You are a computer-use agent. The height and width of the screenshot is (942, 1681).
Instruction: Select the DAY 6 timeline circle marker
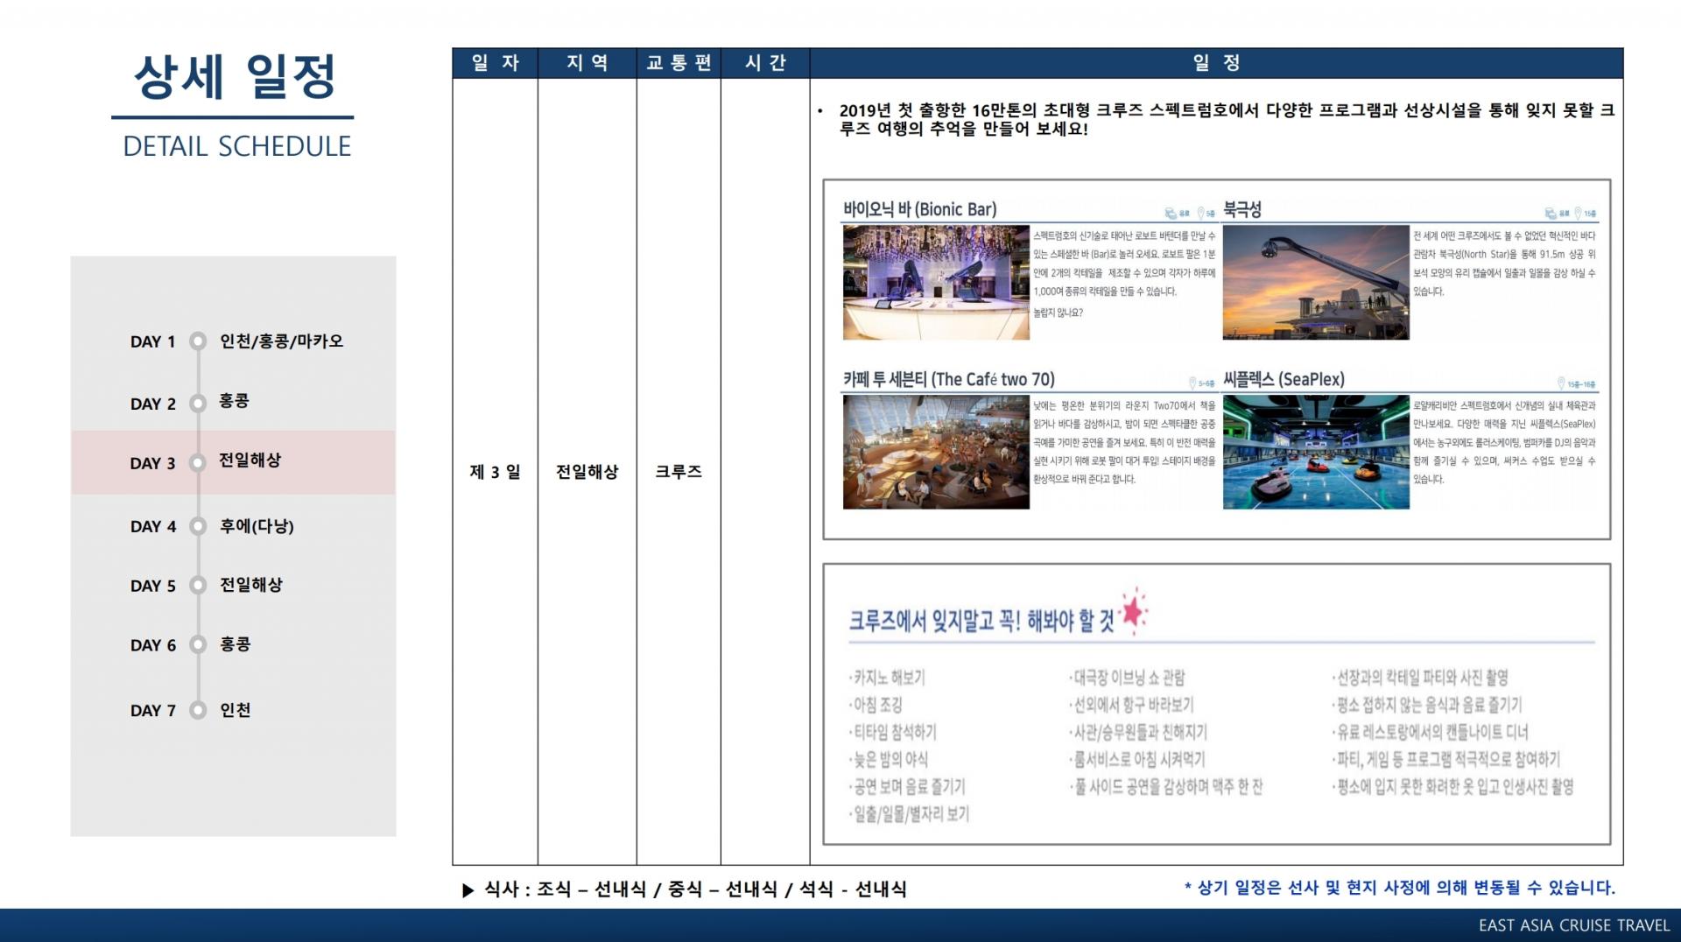click(198, 645)
